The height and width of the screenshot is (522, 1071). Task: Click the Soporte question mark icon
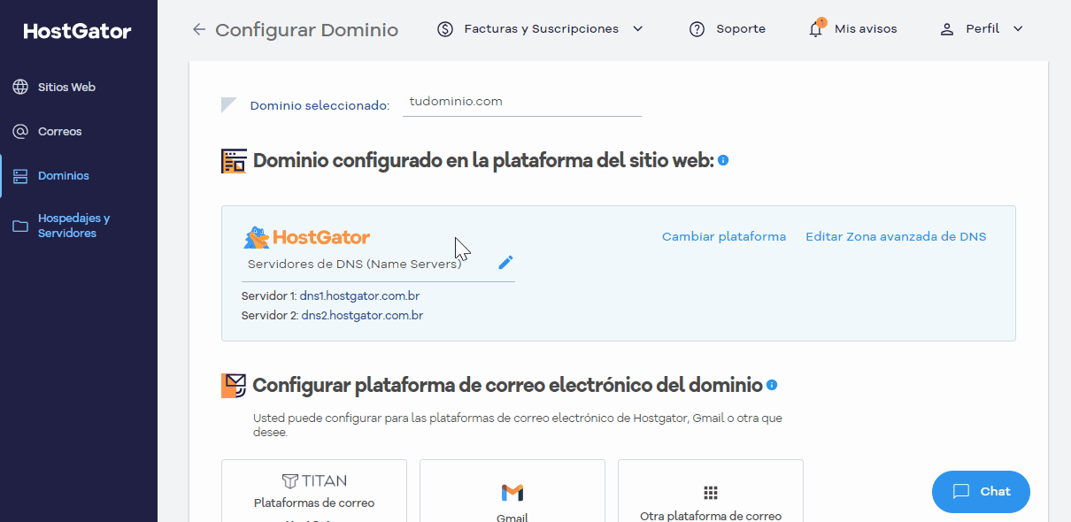pyautogui.click(x=697, y=29)
